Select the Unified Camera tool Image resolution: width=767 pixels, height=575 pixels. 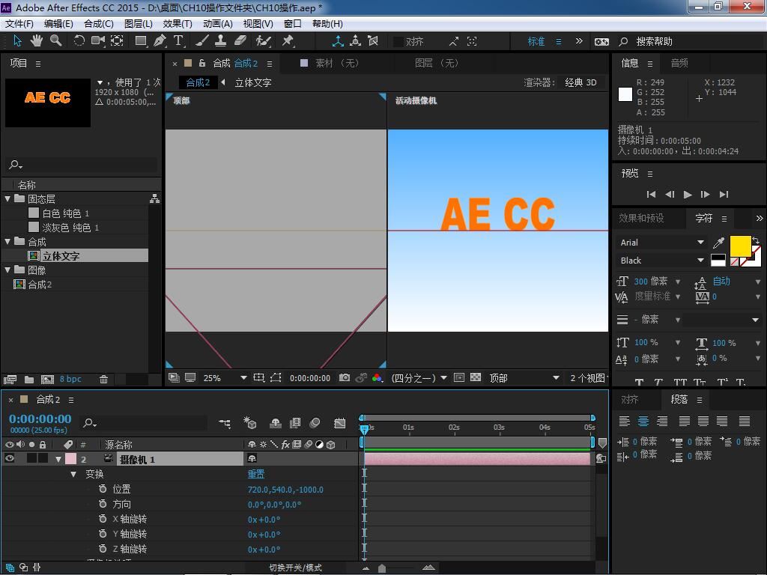click(98, 41)
